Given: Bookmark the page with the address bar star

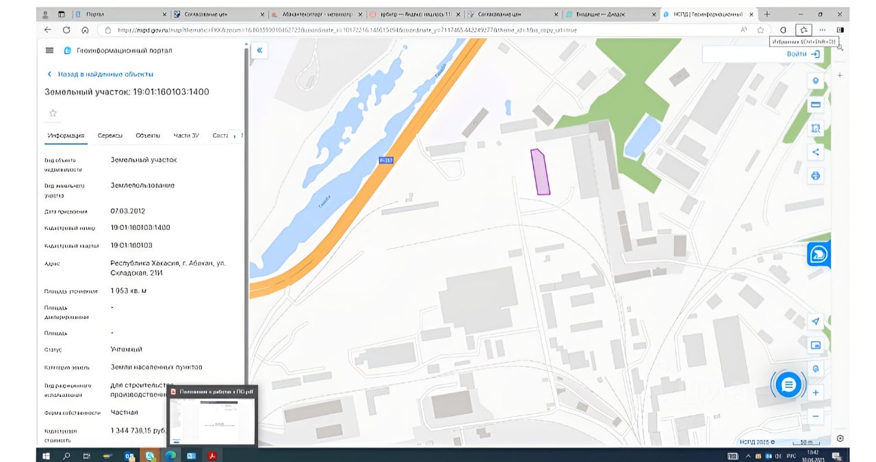Looking at the screenshot, I should (x=760, y=30).
